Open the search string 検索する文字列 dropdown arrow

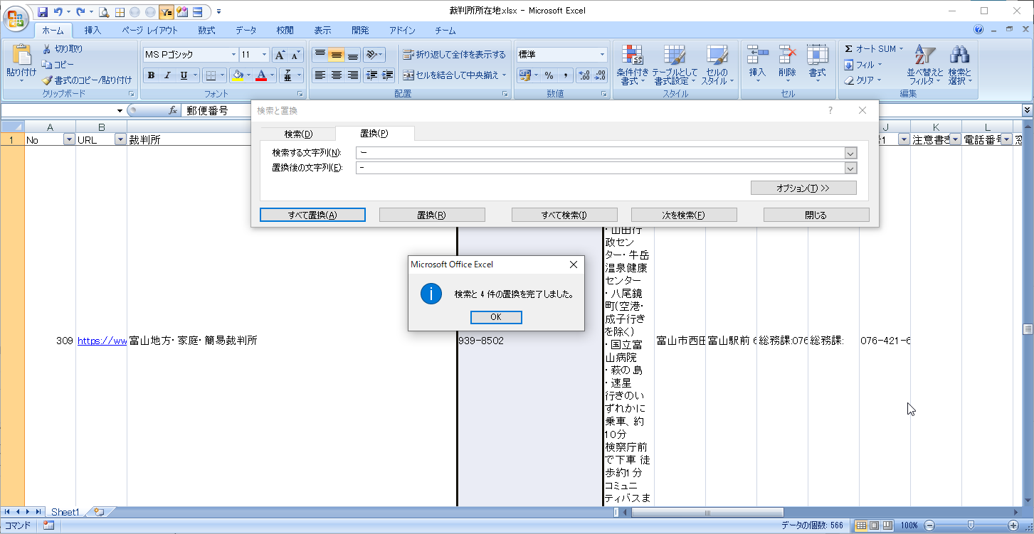click(x=850, y=153)
